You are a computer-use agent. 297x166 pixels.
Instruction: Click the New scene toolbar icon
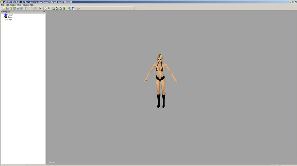[x=3, y=8]
